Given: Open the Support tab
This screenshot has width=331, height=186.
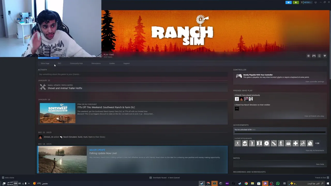Looking at the screenshot, I should [x=126, y=63].
